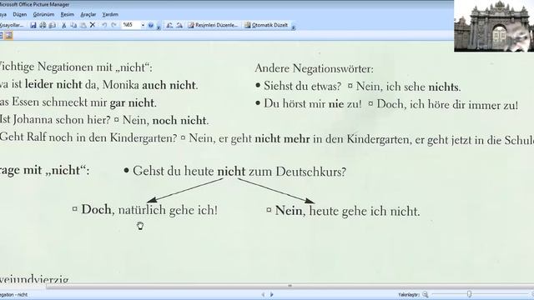Click the zoom slider handle
The width and height of the screenshot is (534, 300).
[469, 294]
